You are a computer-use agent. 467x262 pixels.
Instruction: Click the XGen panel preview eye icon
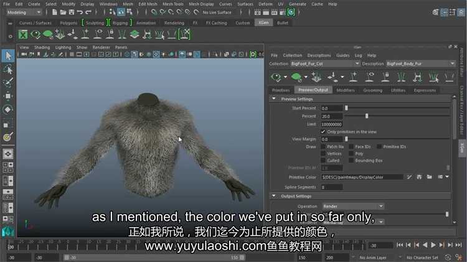pos(276,77)
